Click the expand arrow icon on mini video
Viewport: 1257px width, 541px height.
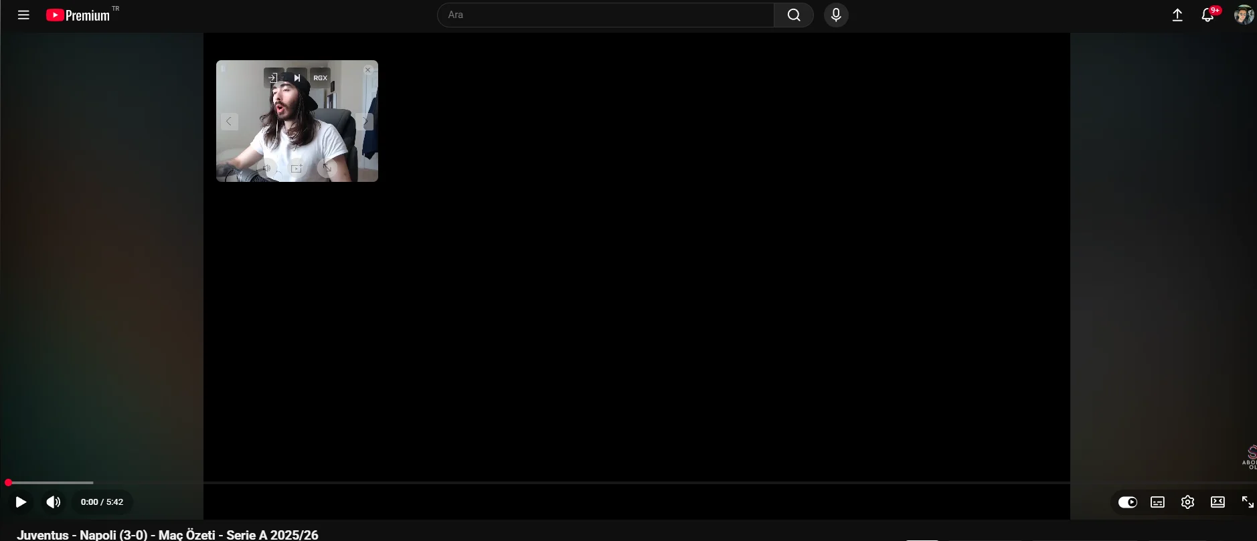[327, 169]
